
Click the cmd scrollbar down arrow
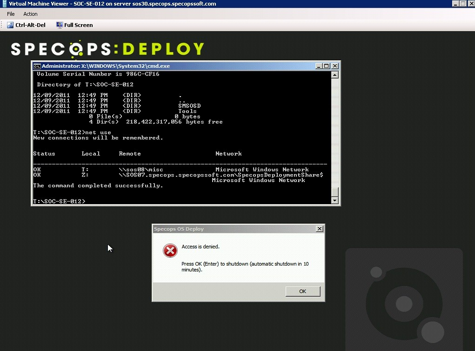pyautogui.click(x=335, y=200)
